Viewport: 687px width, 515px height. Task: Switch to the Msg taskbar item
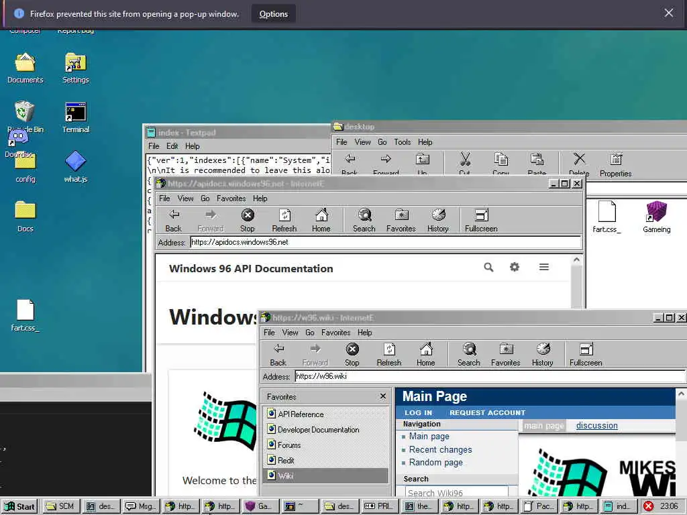141,506
